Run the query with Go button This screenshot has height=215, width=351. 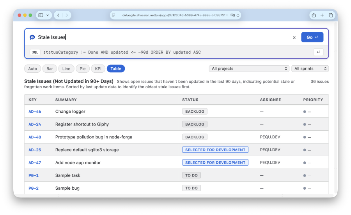point(312,37)
